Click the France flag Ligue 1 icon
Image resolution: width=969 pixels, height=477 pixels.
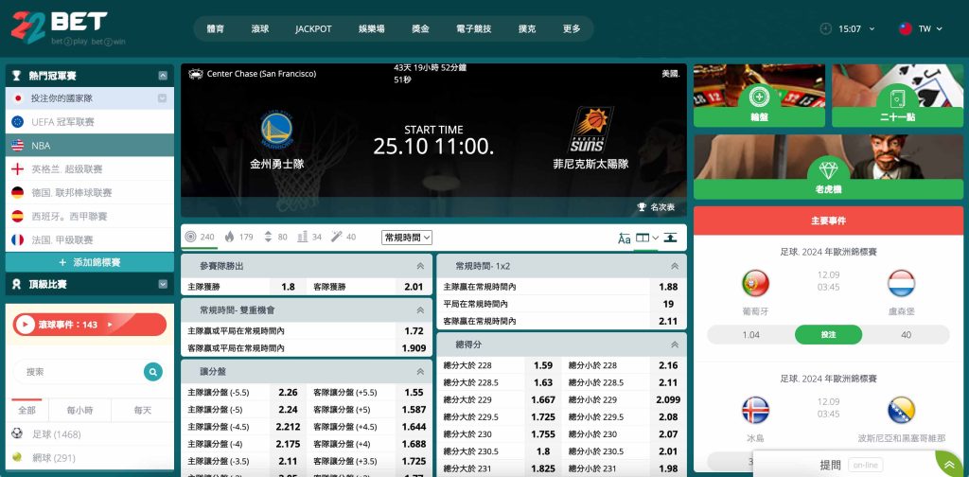click(18, 239)
